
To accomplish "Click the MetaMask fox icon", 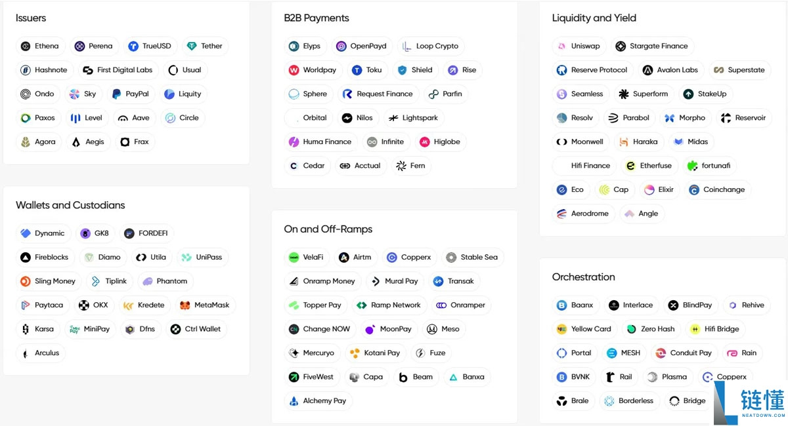I will [x=185, y=305].
